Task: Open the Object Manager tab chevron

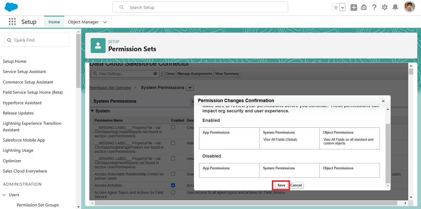Action: click(x=105, y=22)
